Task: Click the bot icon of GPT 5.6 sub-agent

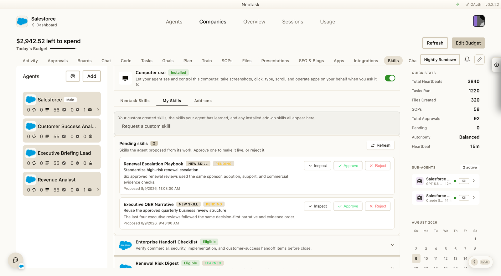Action: point(420,181)
